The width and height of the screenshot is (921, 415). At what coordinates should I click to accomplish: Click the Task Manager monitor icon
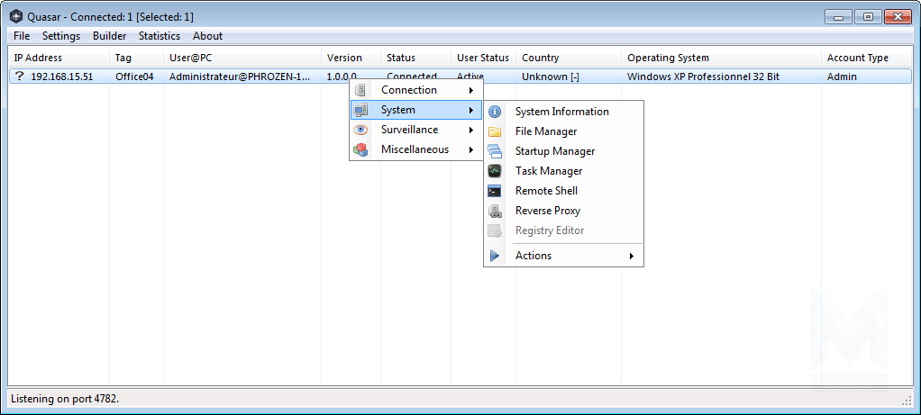495,171
